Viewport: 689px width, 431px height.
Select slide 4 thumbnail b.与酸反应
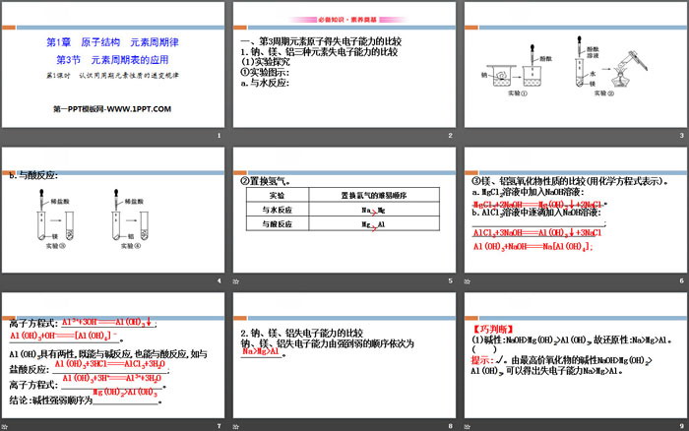pyautogui.click(x=113, y=210)
